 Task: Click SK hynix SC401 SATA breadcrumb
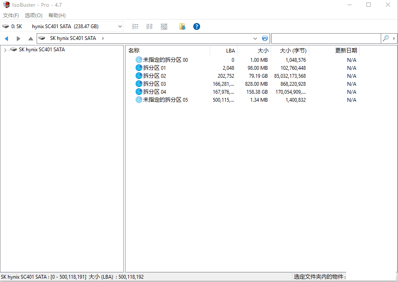[73, 38]
